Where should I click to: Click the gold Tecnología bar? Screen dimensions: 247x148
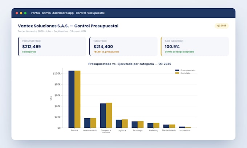(x=141, y=124)
